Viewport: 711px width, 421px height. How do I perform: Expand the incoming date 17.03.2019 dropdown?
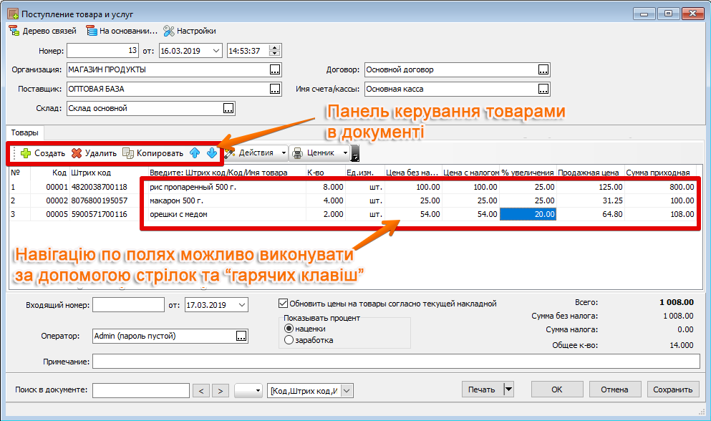coord(242,305)
